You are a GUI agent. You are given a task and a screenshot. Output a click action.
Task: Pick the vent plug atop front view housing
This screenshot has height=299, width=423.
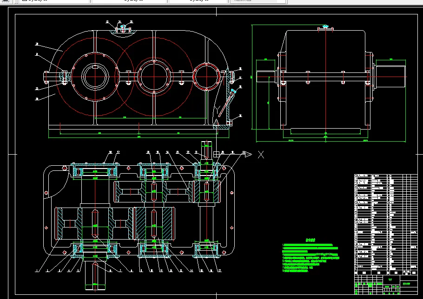[123, 28]
